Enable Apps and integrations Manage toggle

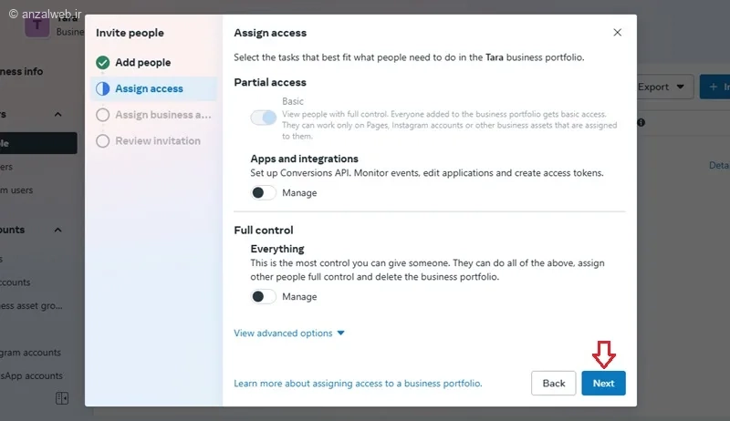(264, 193)
